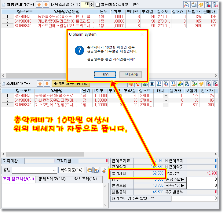Open 대체 dropdown in first 조제내역 row
Viewport: 223px width, 213px height.
tap(166, 96)
